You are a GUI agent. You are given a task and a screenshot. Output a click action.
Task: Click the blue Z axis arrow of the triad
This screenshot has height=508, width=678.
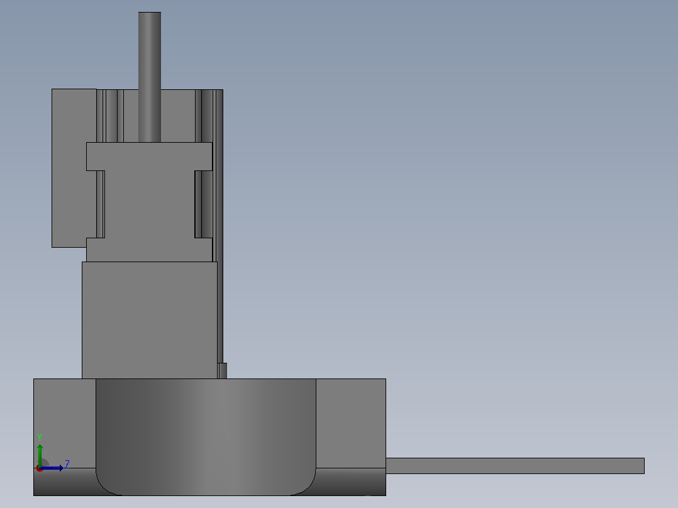click(x=52, y=468)
